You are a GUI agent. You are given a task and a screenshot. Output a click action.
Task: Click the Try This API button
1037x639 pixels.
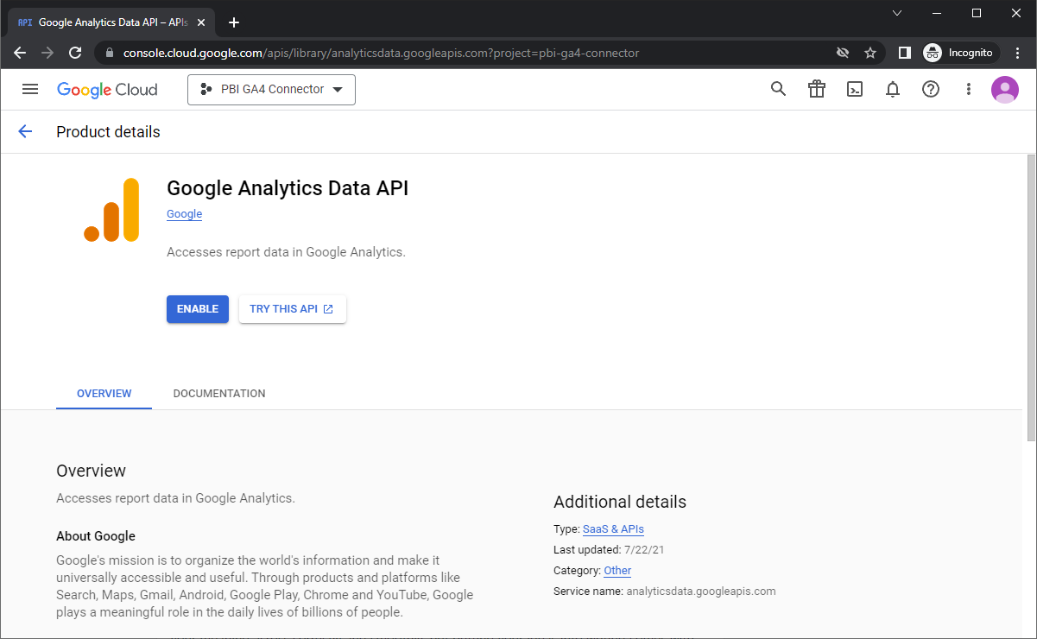tap(292, 309)
